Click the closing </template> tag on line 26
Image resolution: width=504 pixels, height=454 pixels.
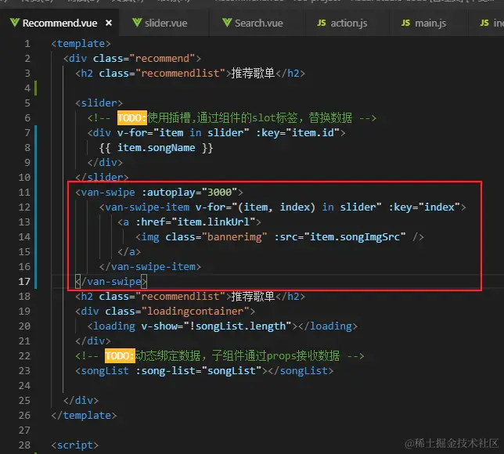(x=84, y=416)
